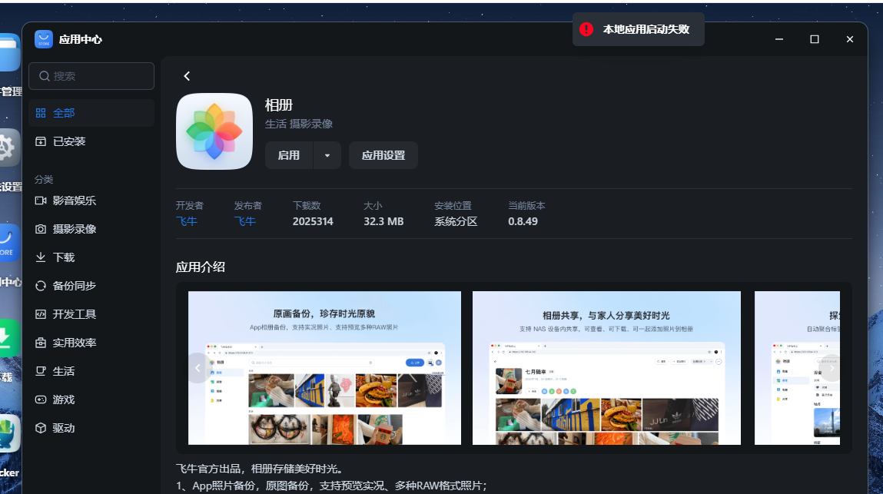883x494 pixels.
Task: Go back with the left arrow
Action: tap(187, 76)
